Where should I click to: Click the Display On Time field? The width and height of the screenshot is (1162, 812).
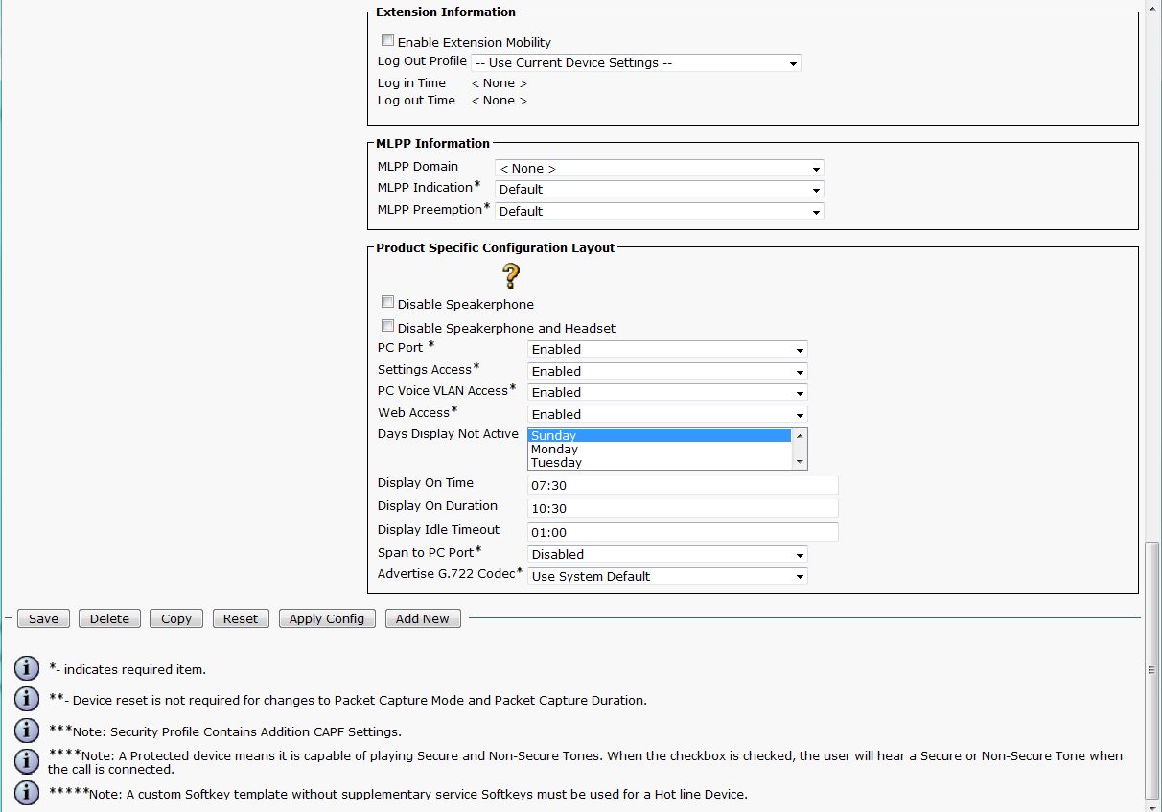[x=683, y=485]
